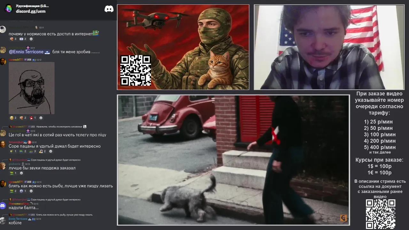409x230 pixels.
Task: Click the Discord logo in the header
Action: 109,9
